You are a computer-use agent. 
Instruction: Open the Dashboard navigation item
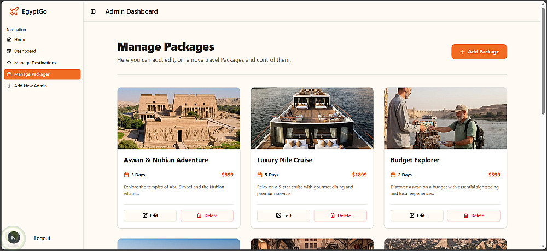pos(25,51)
